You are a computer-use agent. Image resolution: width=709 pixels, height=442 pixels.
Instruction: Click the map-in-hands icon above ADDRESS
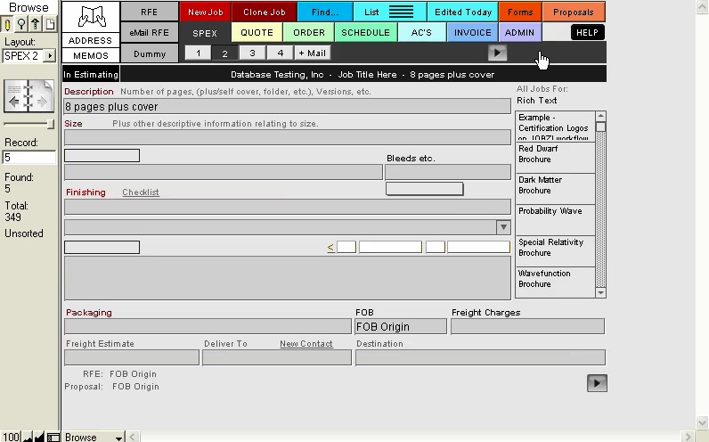pyautogui.click(x=91, y=17)
